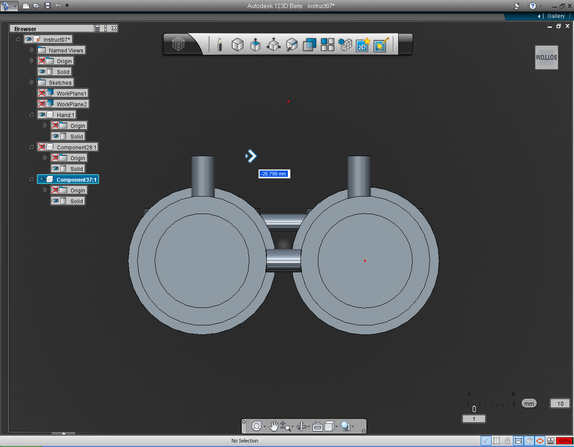Expand the top-level Origin folder
This screenshot has width=574, height=447.
31,61
